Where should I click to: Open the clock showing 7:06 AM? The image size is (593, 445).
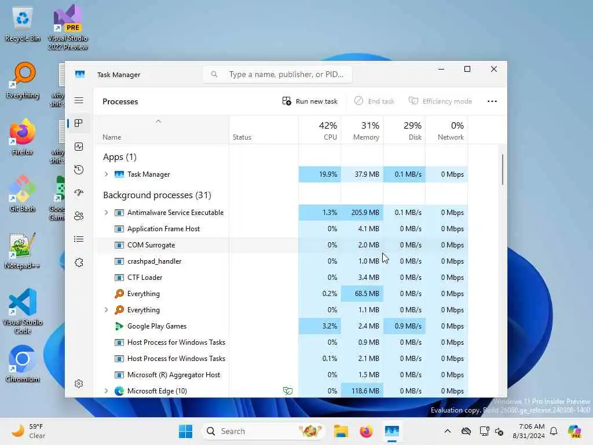point(528,431)
